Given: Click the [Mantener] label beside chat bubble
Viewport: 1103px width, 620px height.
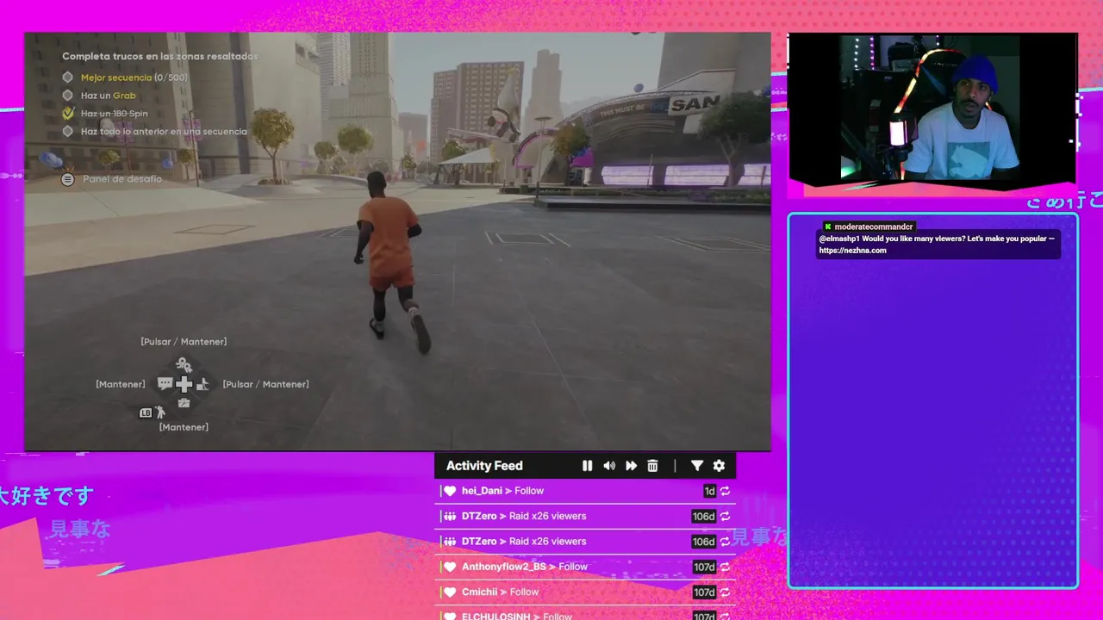Looking at the screenshot, I should (x=121, y=384).
